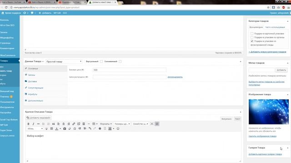Select the Shipping product data tab
Screen dimensions: 291x163
click(45, 81)
